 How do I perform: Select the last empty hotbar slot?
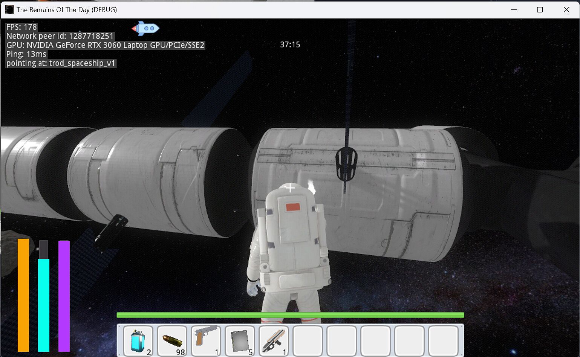point(443,340)
